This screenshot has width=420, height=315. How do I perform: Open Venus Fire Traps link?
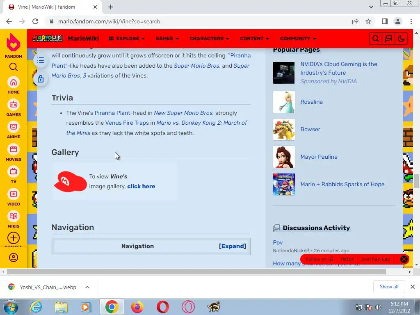127,123
